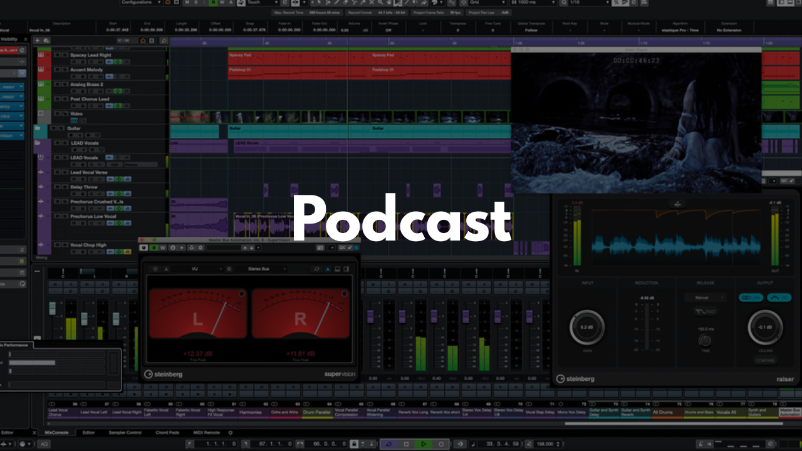Switch to the Chord Pads tab
The width and height of the screenshot is (802, 451).
167,432
